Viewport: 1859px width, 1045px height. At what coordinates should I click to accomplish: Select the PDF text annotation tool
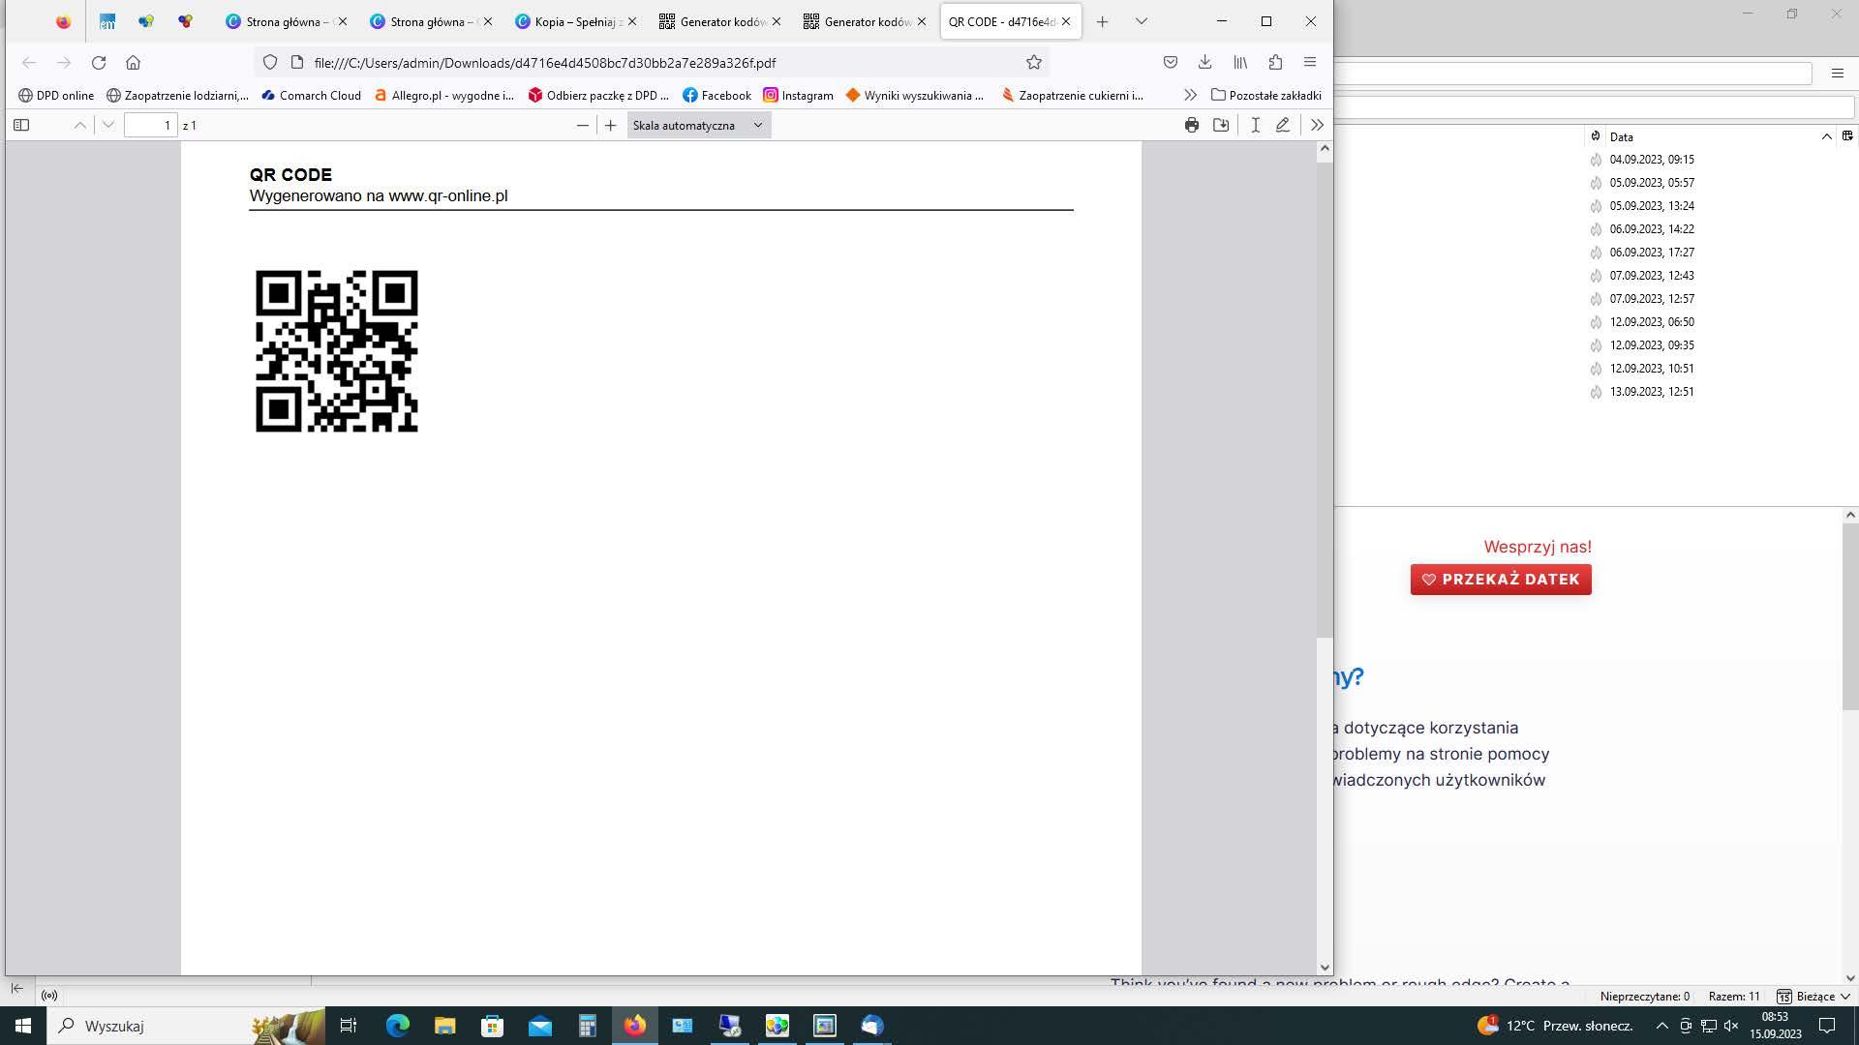(1255, 125)
